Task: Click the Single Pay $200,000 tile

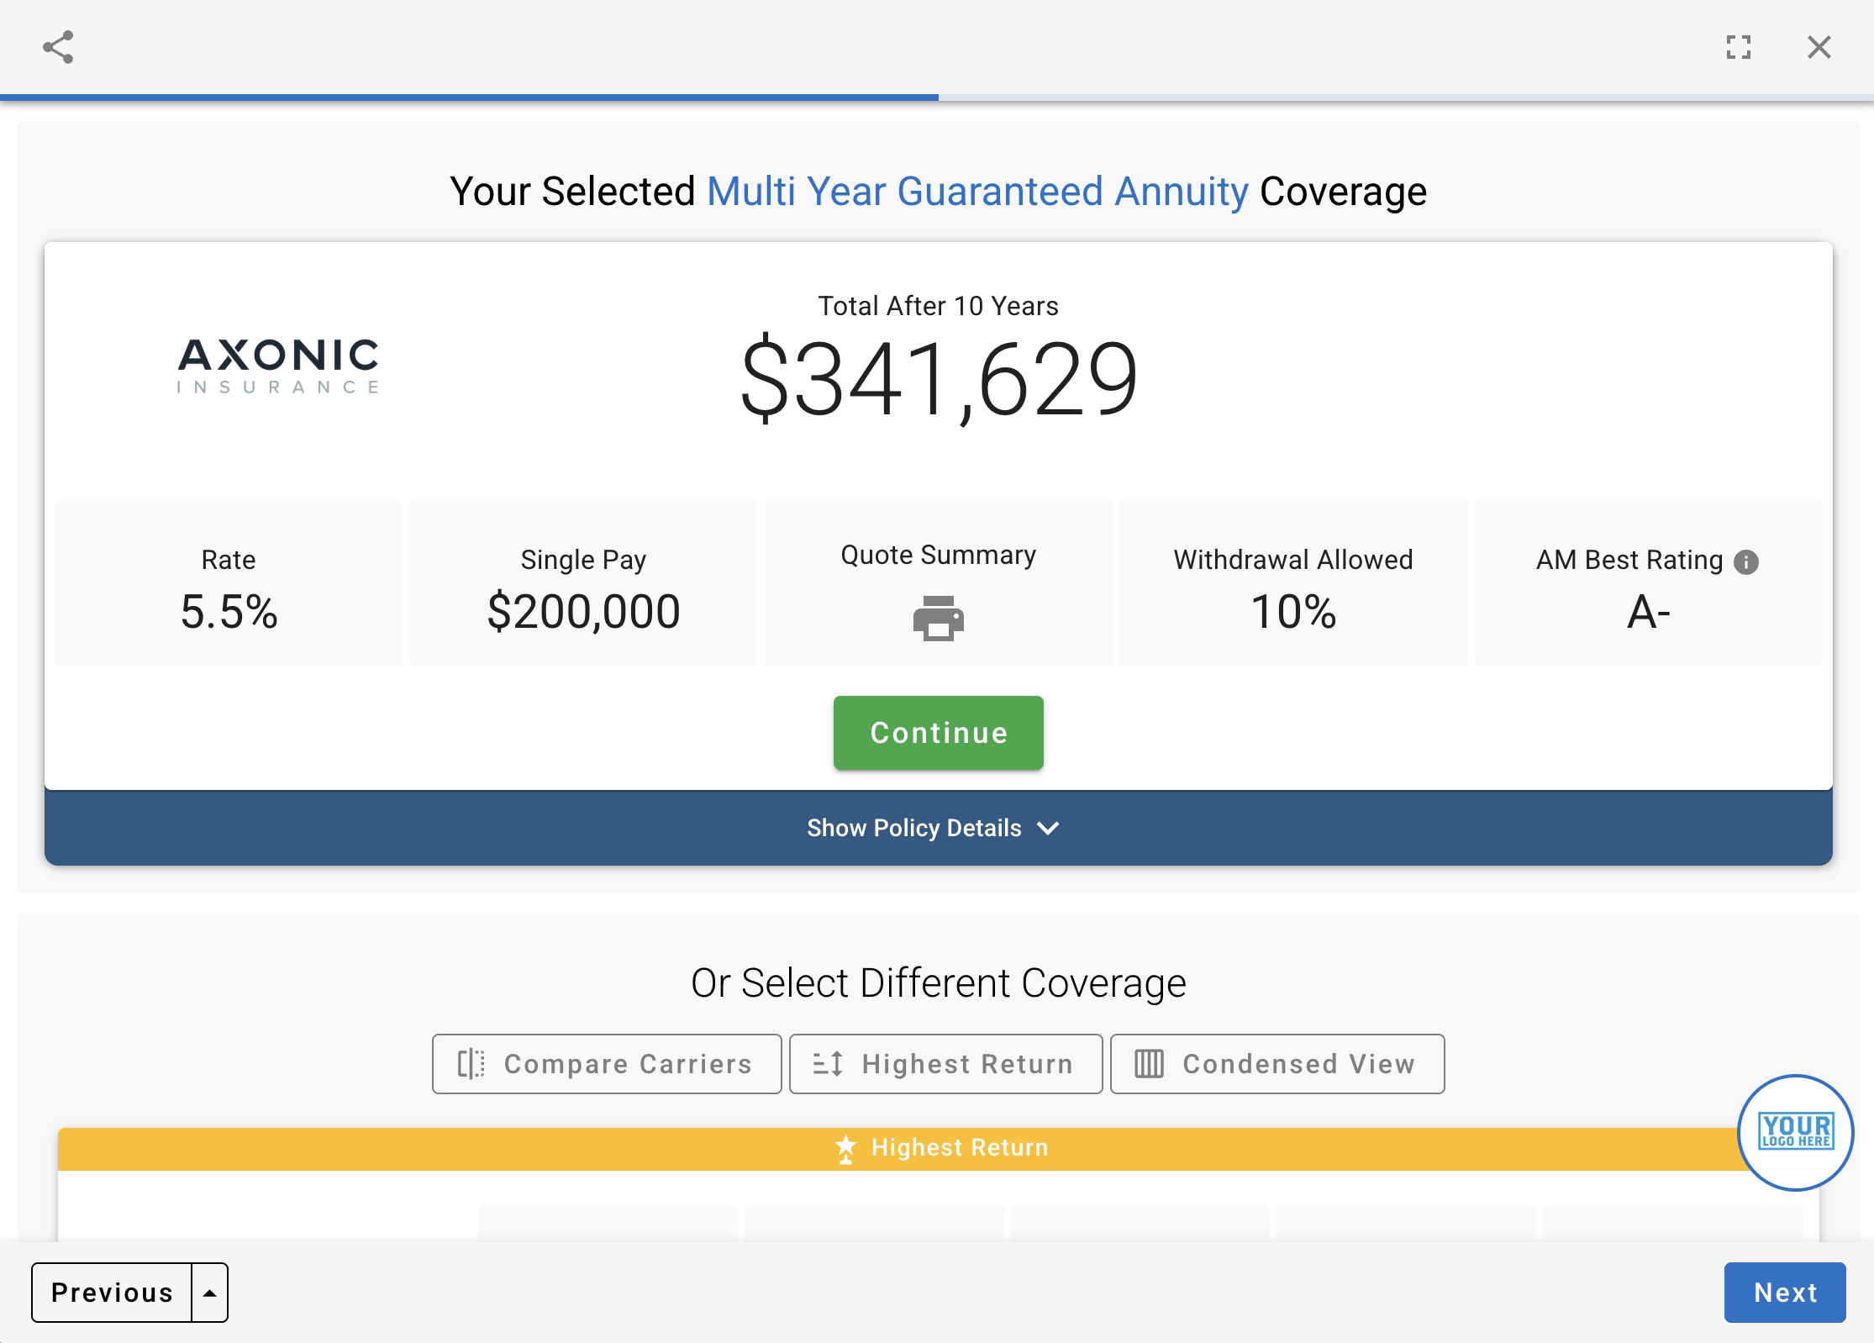Action: click(x=583, y=584)
